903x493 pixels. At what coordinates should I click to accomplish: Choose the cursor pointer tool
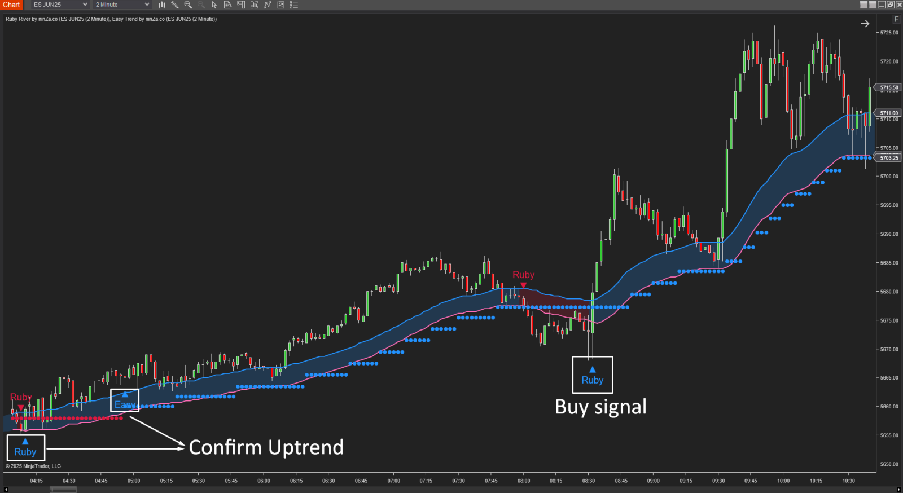point(214,5)
